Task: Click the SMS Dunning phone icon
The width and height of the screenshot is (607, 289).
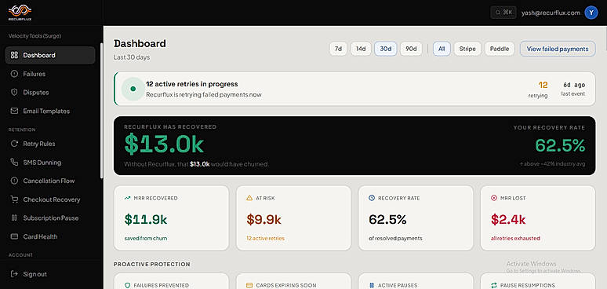Action: pyautogui.click(x=14, y=162)
